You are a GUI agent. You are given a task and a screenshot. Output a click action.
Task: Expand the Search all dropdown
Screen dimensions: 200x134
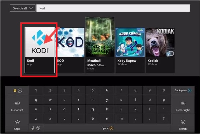pos(22,8)
